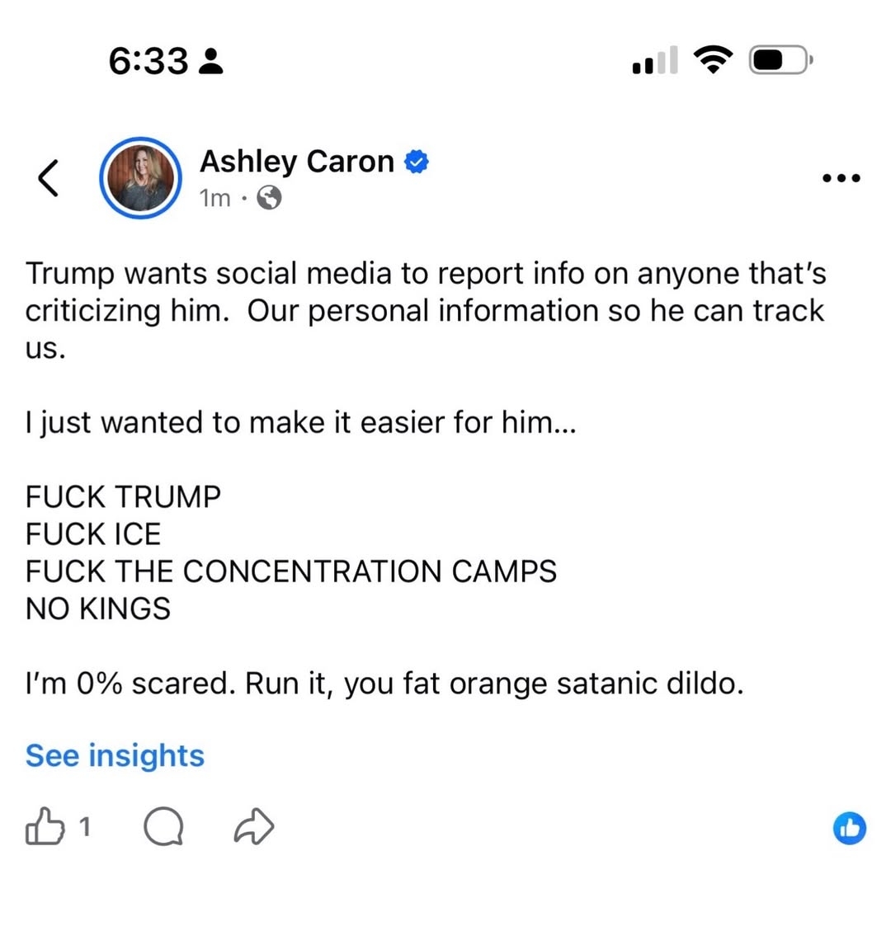Tap the like count number 1

[84, 826]
